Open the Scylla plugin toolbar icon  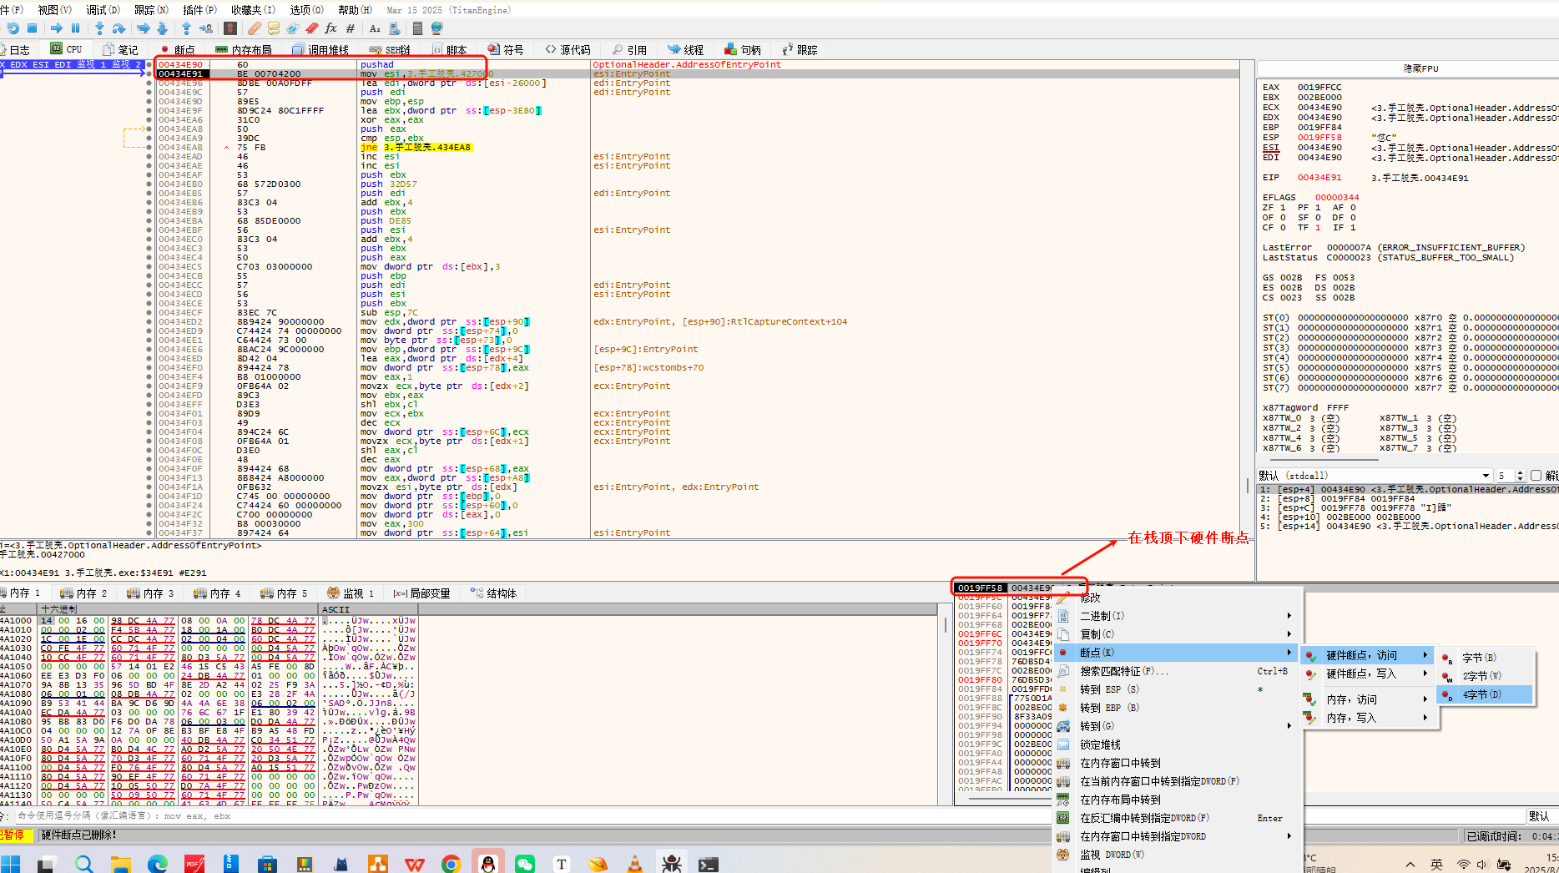click(x=230, y=28)
